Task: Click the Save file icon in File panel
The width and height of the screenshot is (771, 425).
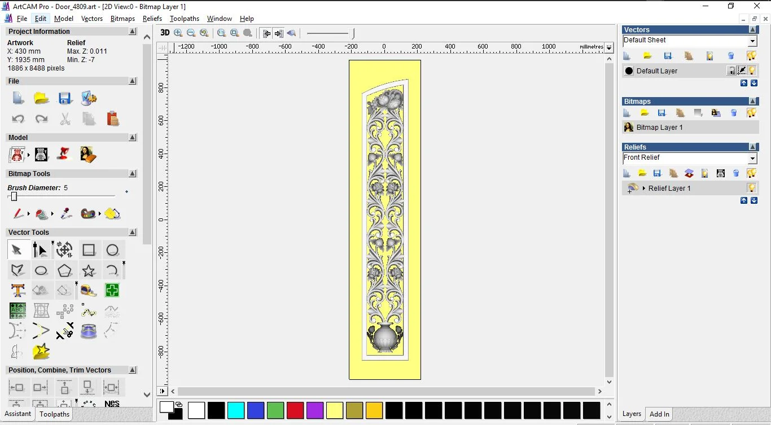Action: pos(65,98)
